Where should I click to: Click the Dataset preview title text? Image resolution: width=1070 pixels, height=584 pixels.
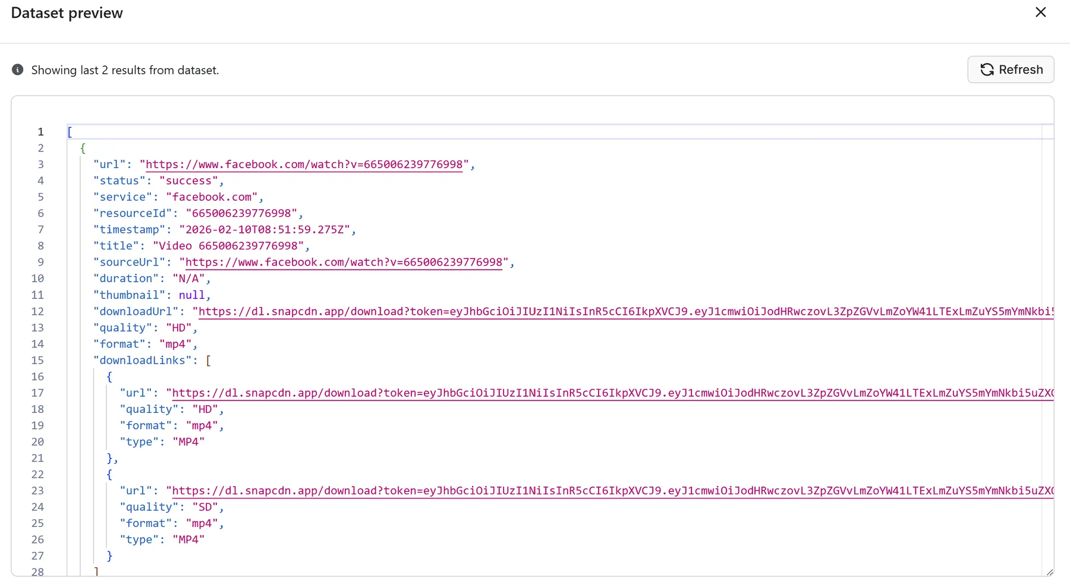(x=66, y=12)
